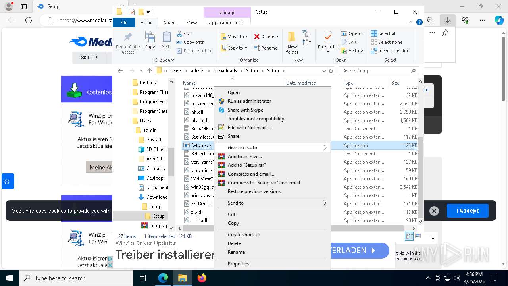
Task: Choose Edit with Notepad++
Action: click(x=272, y=128)
